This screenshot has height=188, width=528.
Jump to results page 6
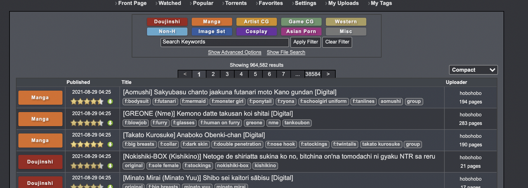point(269,74)
